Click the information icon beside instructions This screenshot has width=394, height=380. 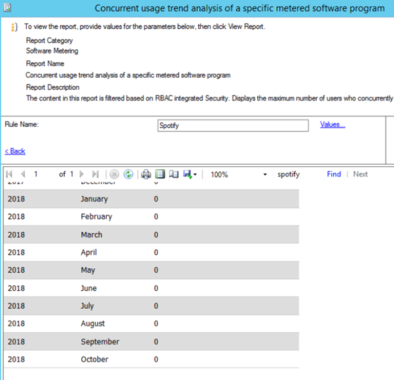tap(14, 27)
